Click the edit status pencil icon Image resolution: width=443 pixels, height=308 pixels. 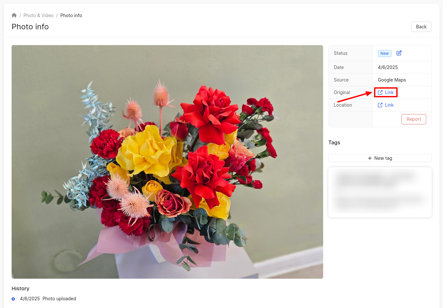pos(399,53)
